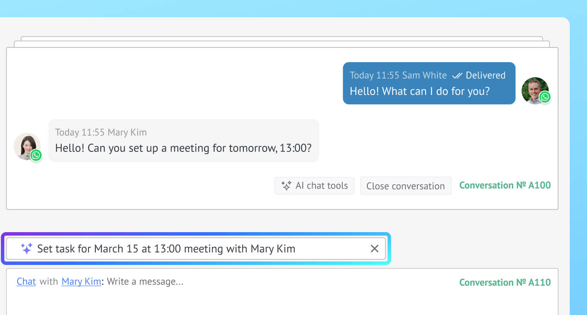
Task: Click Sam White's blue message bubble
Action: pos(429,83)
